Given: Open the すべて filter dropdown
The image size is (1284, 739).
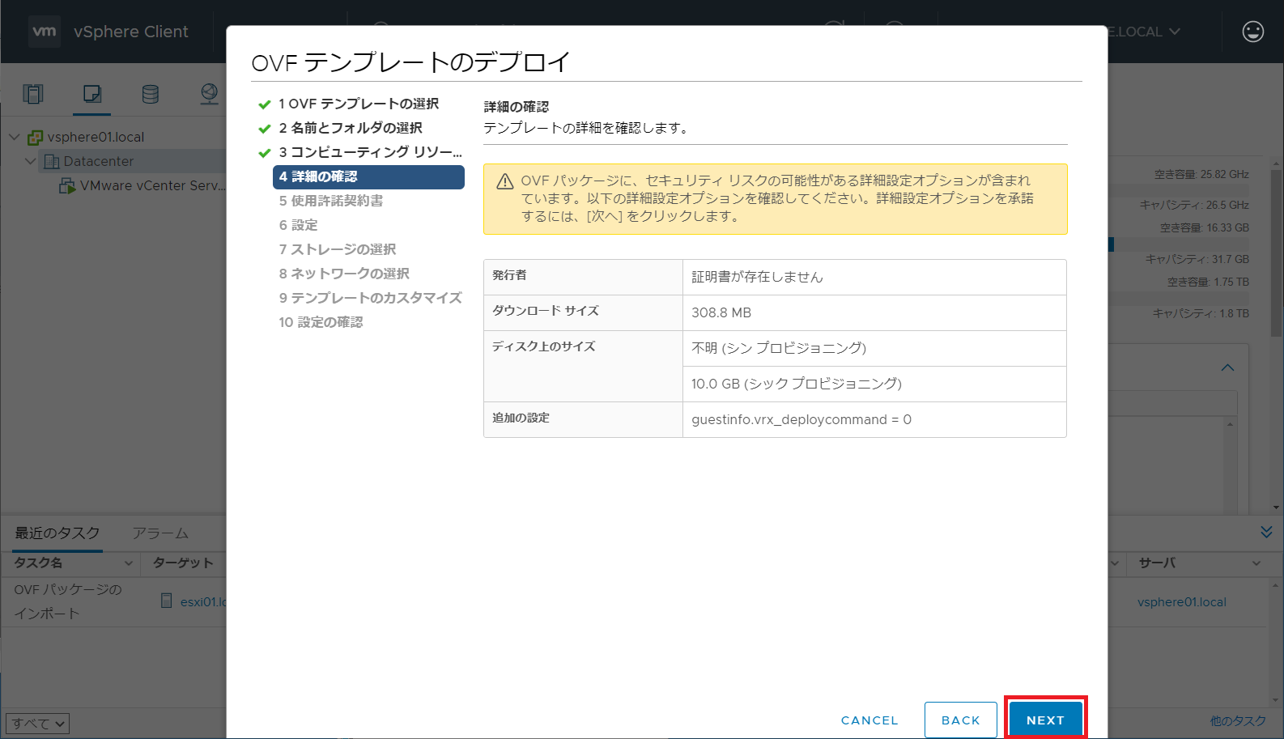Looking at the screenshot, I should point(37,723).
